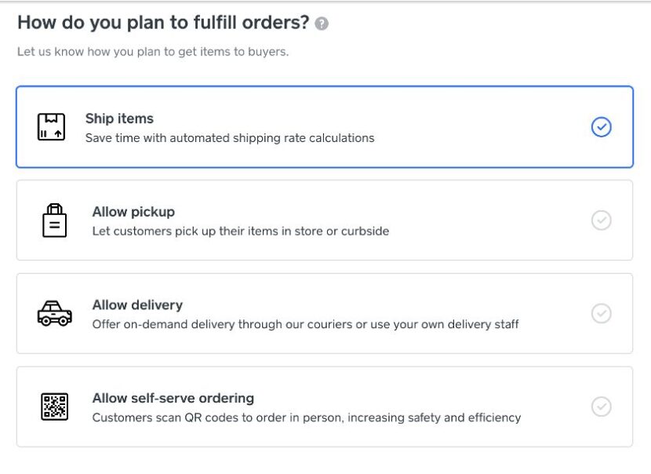This screenshot has height=474, width=651.
Task: Enable the Allow self-serve ordering option
Action: click(x=325, y=407)
